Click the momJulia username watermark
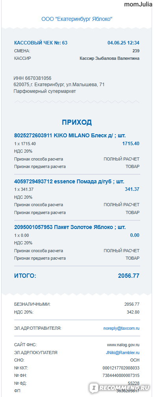 coord(138,4)
